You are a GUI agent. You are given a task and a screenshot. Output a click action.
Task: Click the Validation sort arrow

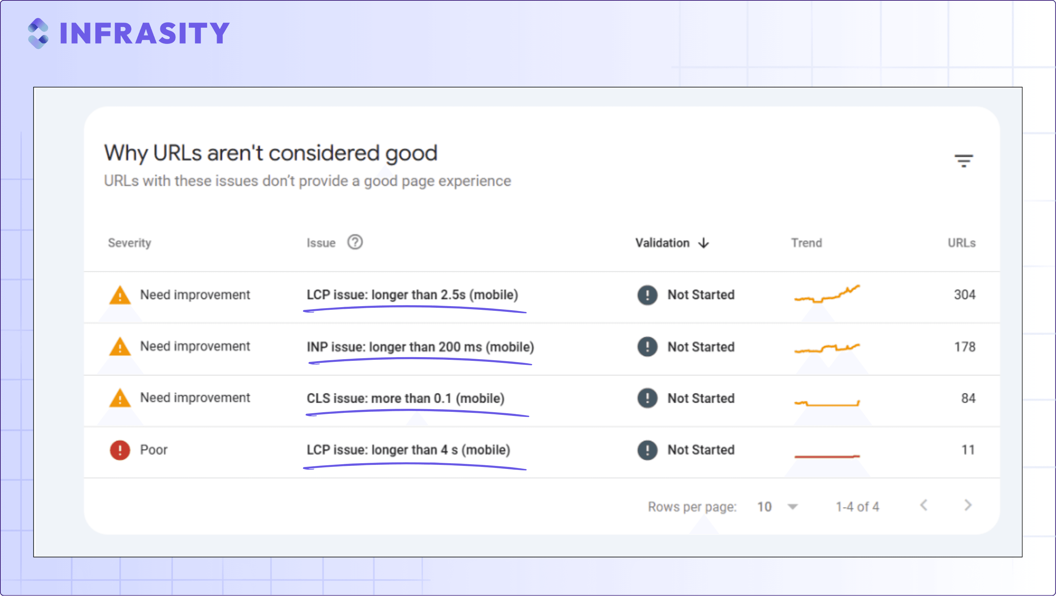click(704, 243)
